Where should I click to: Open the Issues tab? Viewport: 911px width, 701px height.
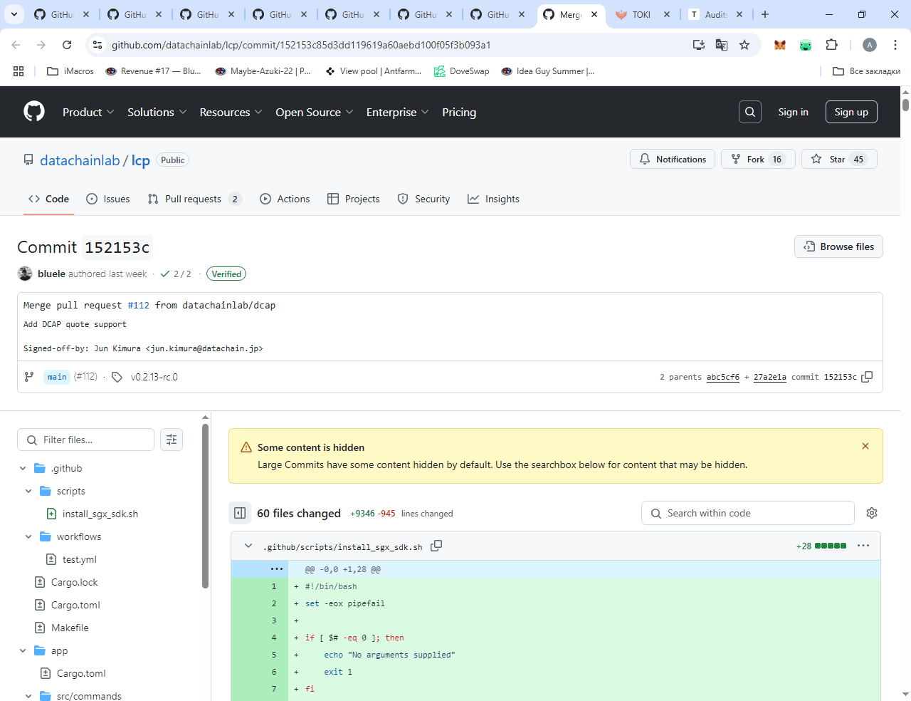pos(108,199)
